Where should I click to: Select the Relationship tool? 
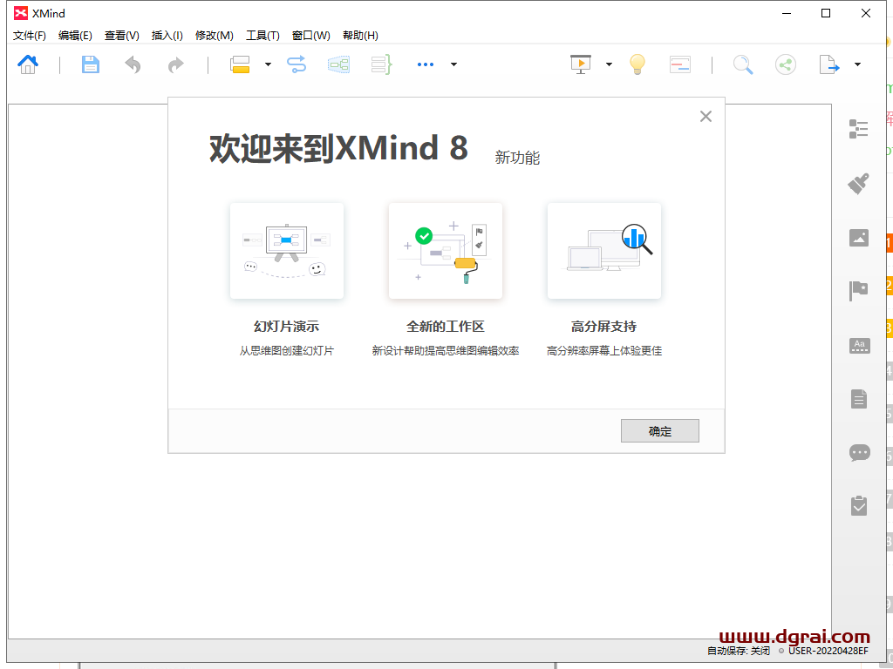(296, 64)
